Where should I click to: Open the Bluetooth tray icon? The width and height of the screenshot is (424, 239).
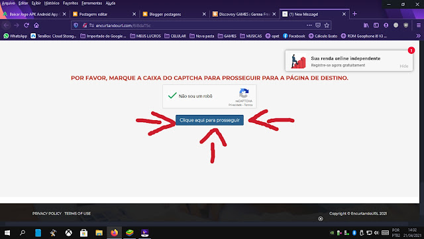[354, 233]
